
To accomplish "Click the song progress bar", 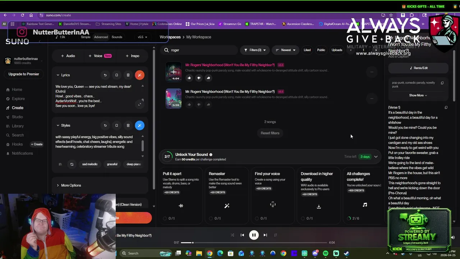I will (x=254, y=242).
